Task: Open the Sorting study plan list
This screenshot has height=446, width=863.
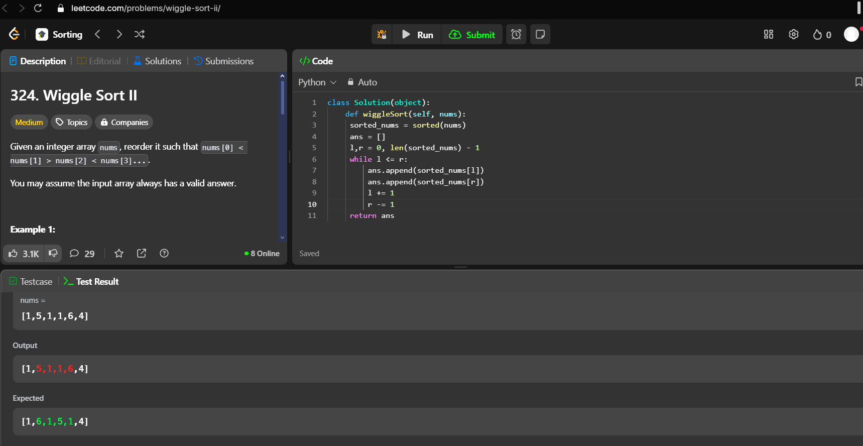Action: (x=59, y=34)
